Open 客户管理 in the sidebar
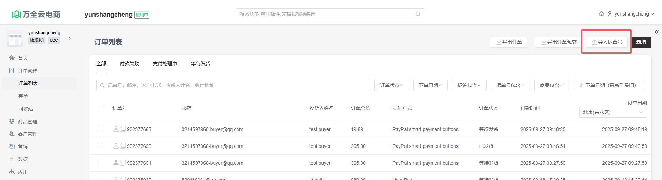The image size is (662, 180). point(27,134)
